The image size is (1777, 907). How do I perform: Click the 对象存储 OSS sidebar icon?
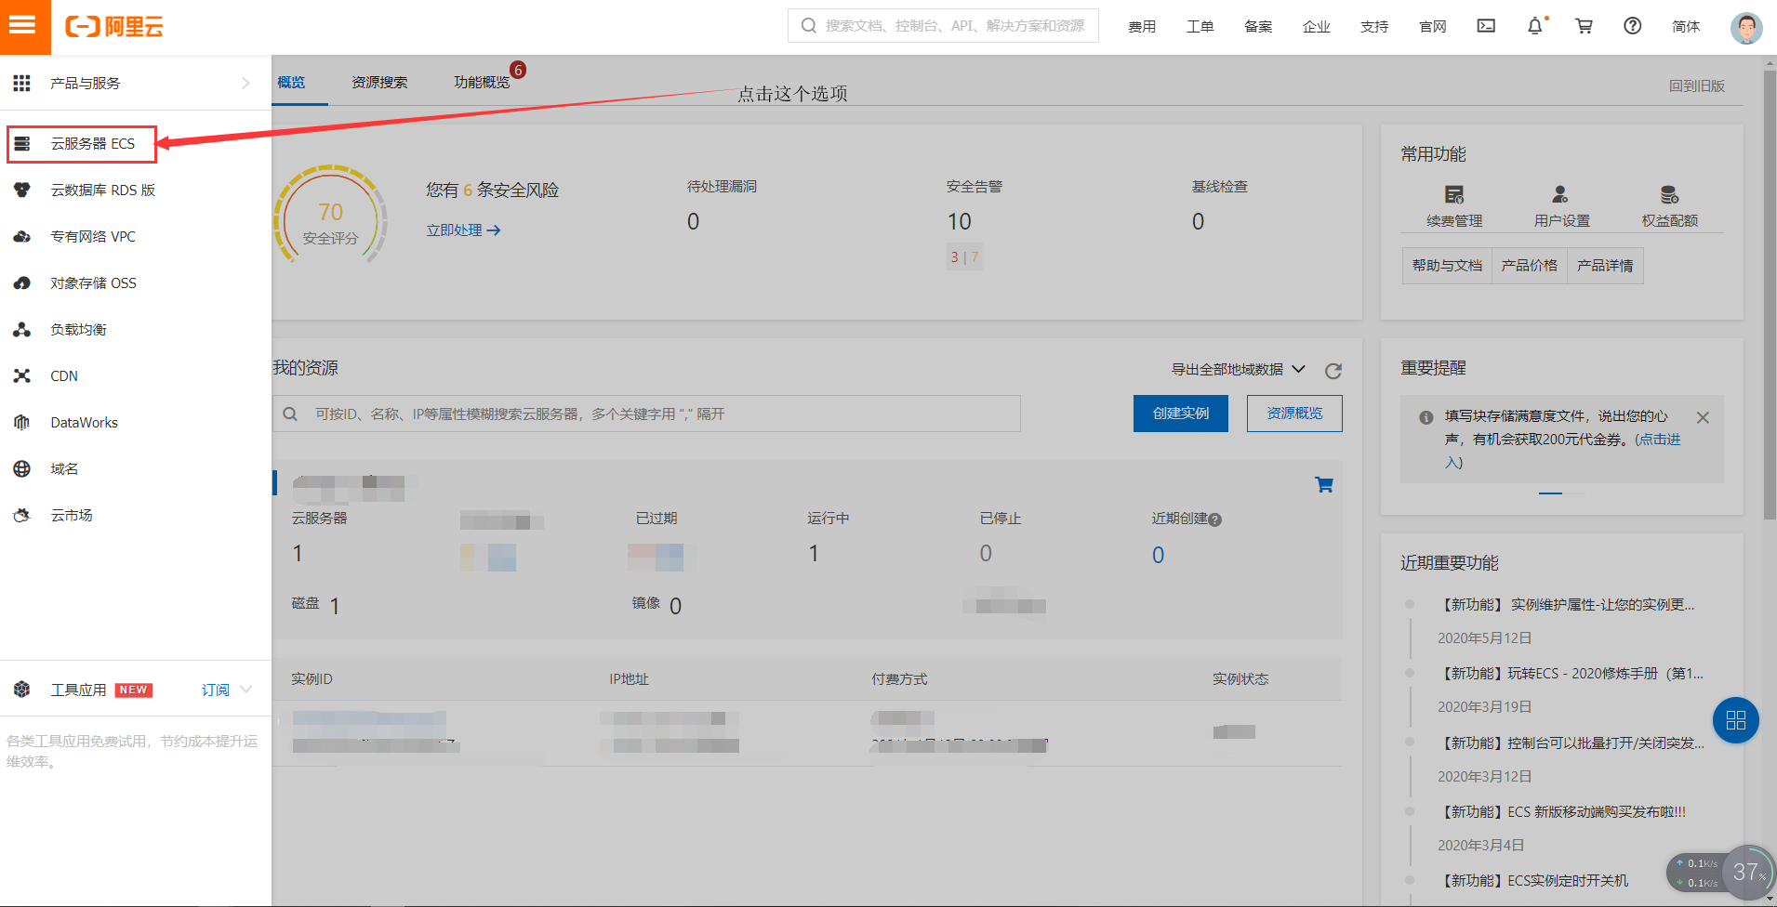point(22,283)
